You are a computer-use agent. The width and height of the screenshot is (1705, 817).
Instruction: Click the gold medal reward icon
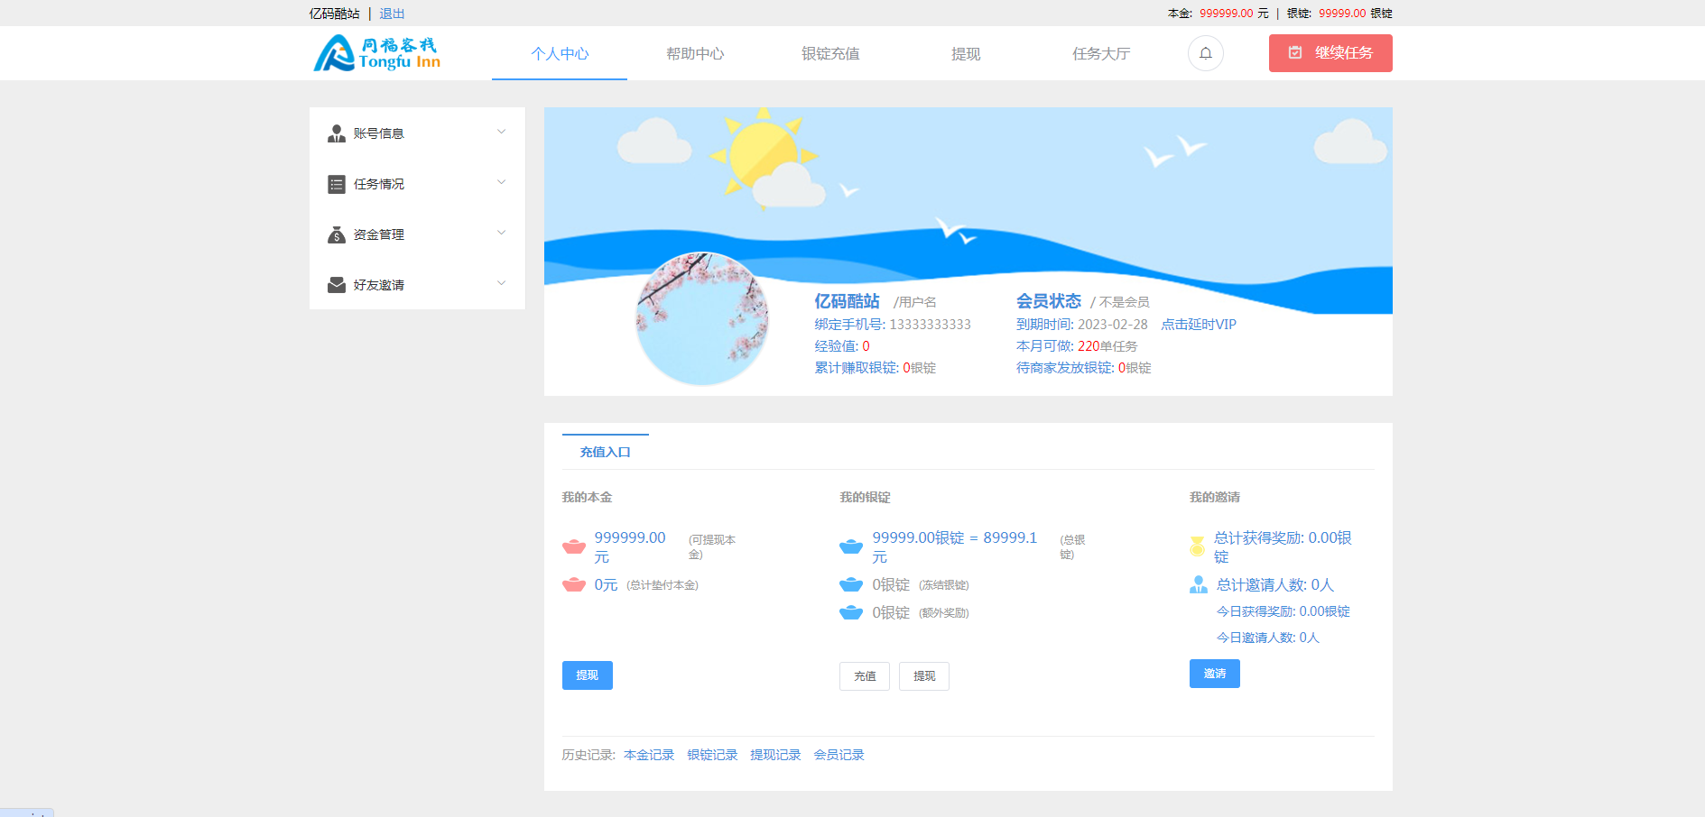pos(1197,546)
